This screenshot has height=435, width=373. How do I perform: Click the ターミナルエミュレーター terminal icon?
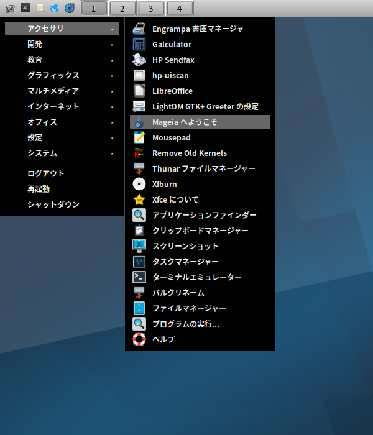pyautogui.click(x=139, y=277)
